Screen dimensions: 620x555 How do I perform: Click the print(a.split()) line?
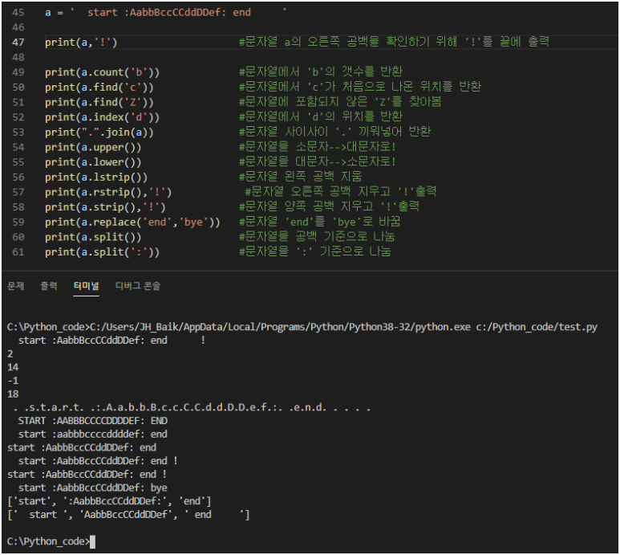tap(93, 237)
